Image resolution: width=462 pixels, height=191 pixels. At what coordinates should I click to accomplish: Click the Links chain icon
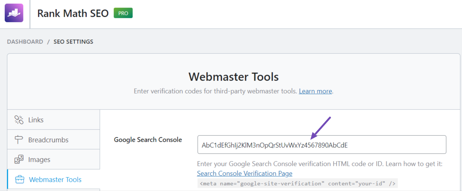(x=19, y=120)
